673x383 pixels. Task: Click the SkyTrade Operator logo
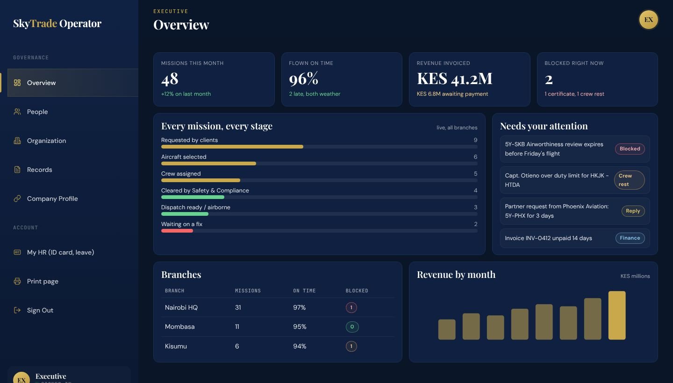pyautogui.click(x=57, y=23)
